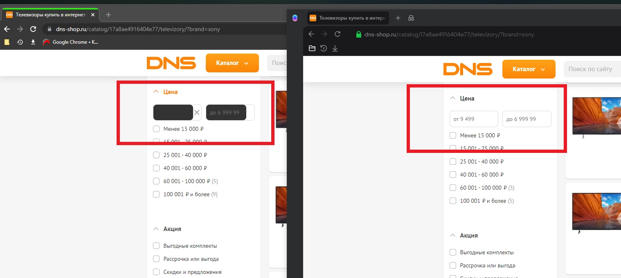
Task: Go back in the Chrome window
Action: (x=7, y=29)
